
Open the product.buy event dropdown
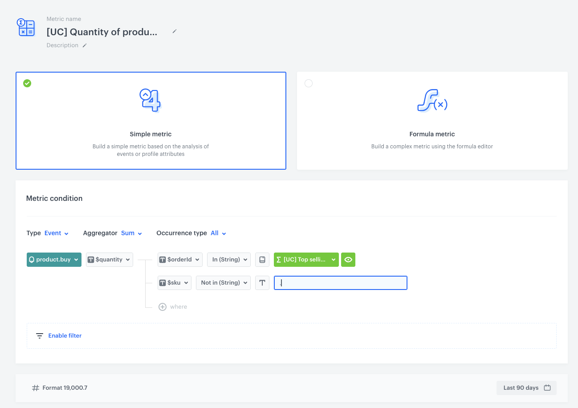[x=54, y=260]
